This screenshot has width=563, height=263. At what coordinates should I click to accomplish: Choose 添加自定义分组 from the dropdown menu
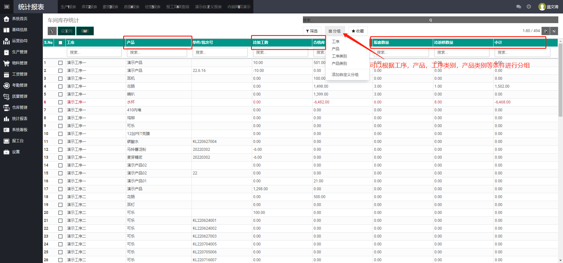(345, 75)
